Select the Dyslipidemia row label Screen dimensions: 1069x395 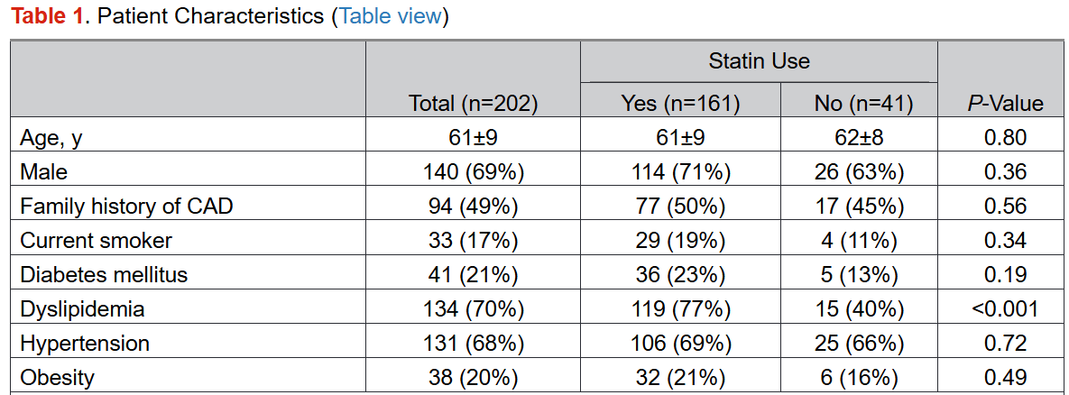[x=82, y=309]
